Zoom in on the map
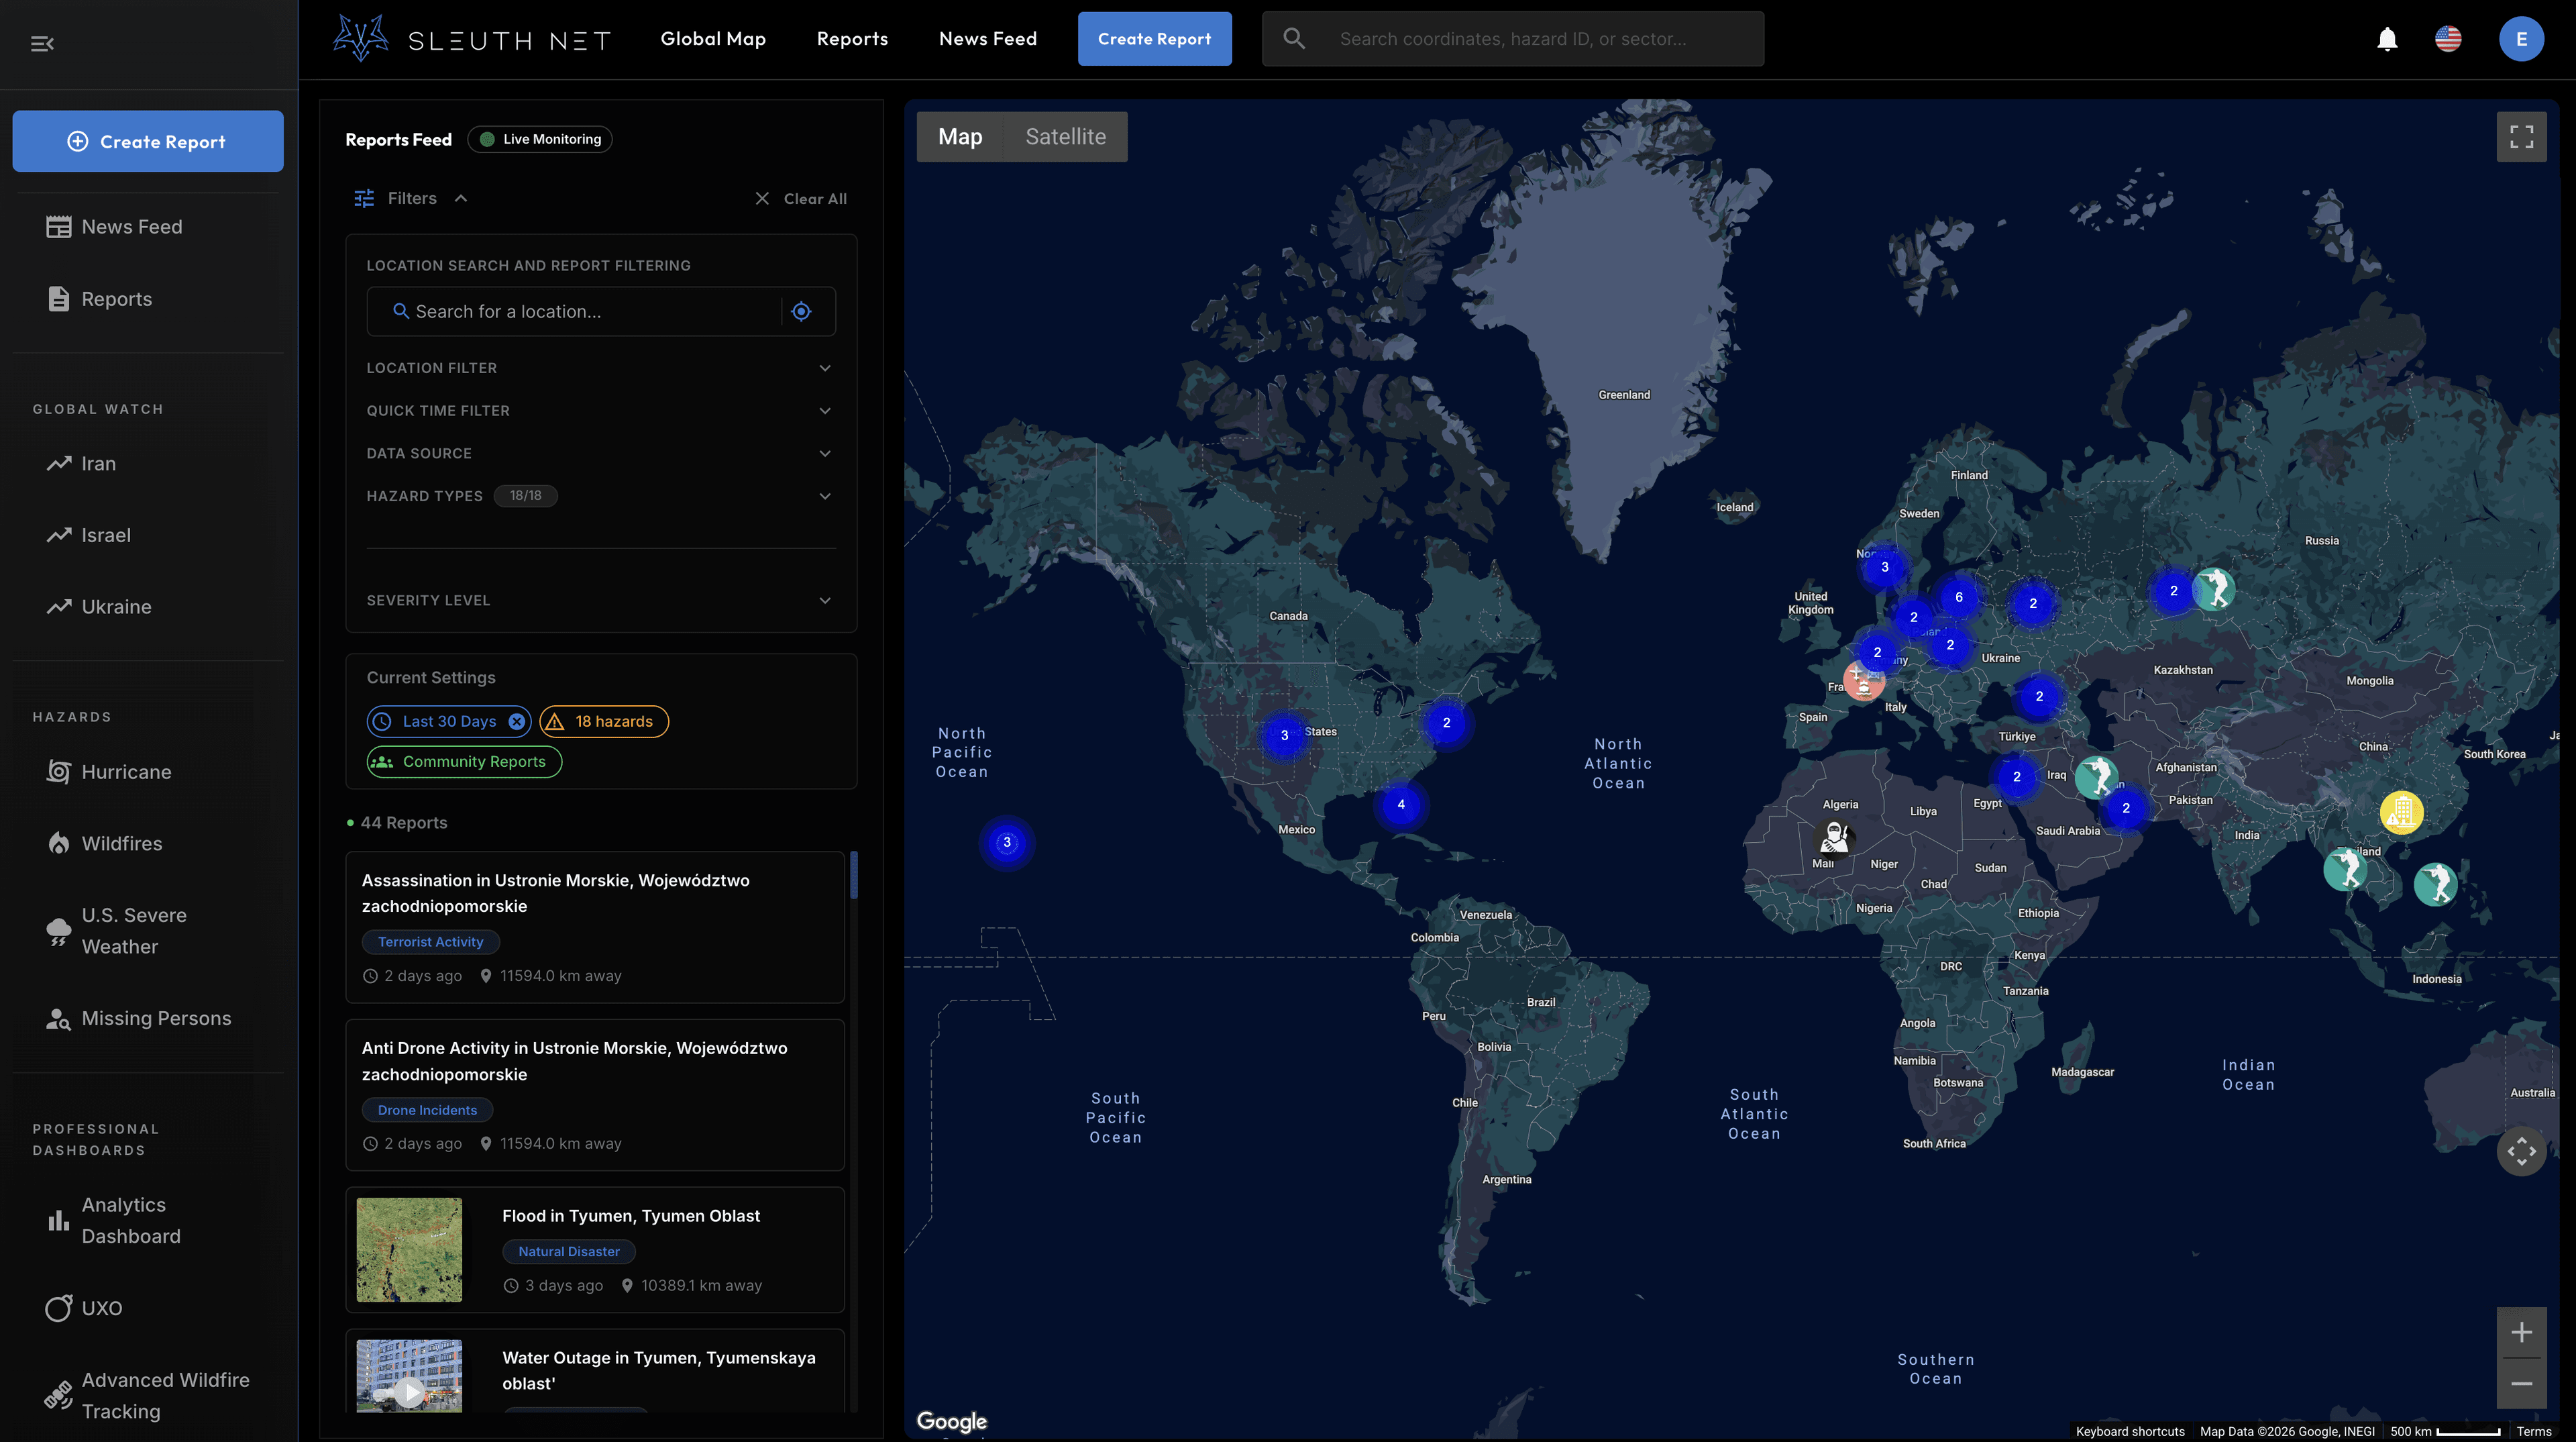Screen dimensions: 2576x1442 click(x=2521, y=1332)
